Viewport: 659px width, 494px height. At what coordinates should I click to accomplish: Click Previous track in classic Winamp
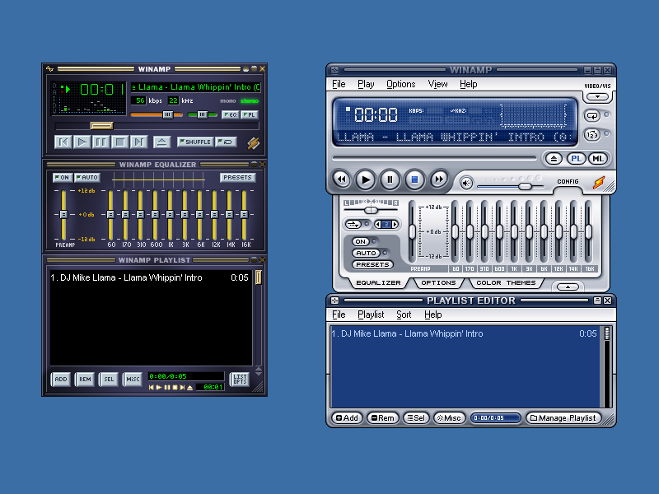pyautogui.click(x=63, y=142)
